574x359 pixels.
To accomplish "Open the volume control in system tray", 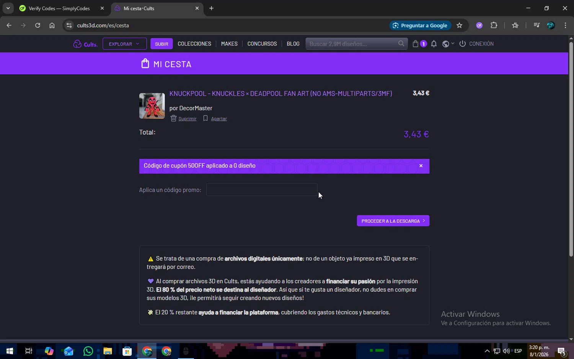I will (x=506, y=351).
